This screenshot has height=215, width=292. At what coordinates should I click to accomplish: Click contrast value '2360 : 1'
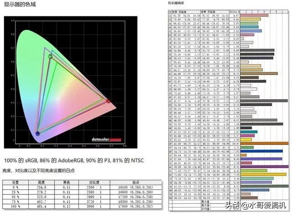(x=94, y=187)
